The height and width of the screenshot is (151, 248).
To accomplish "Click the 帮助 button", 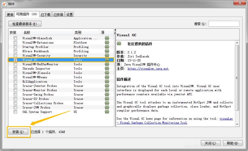I will click(x=233, y=143).
